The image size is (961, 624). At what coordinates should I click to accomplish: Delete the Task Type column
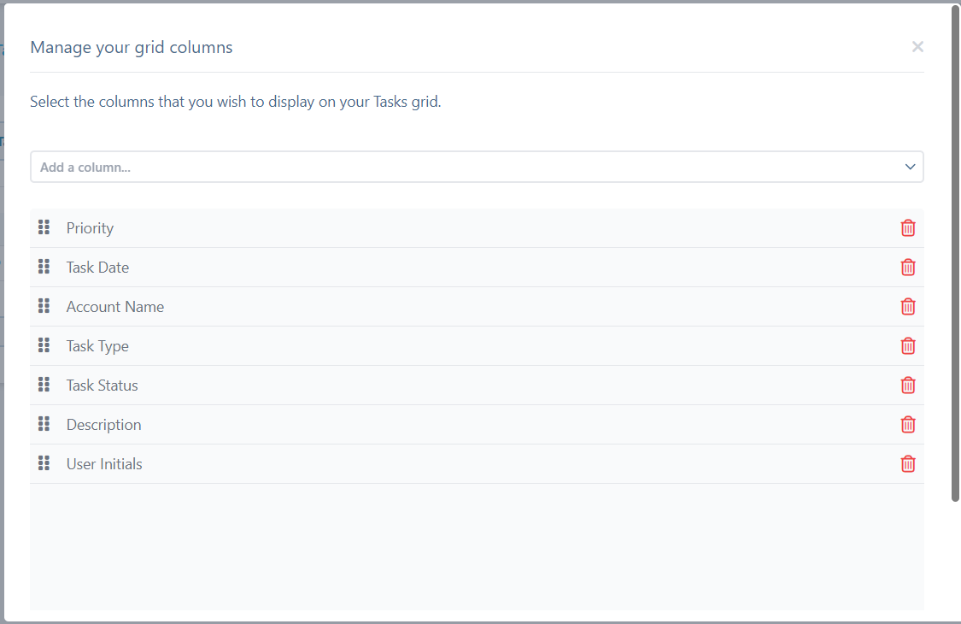click(908, 345)
